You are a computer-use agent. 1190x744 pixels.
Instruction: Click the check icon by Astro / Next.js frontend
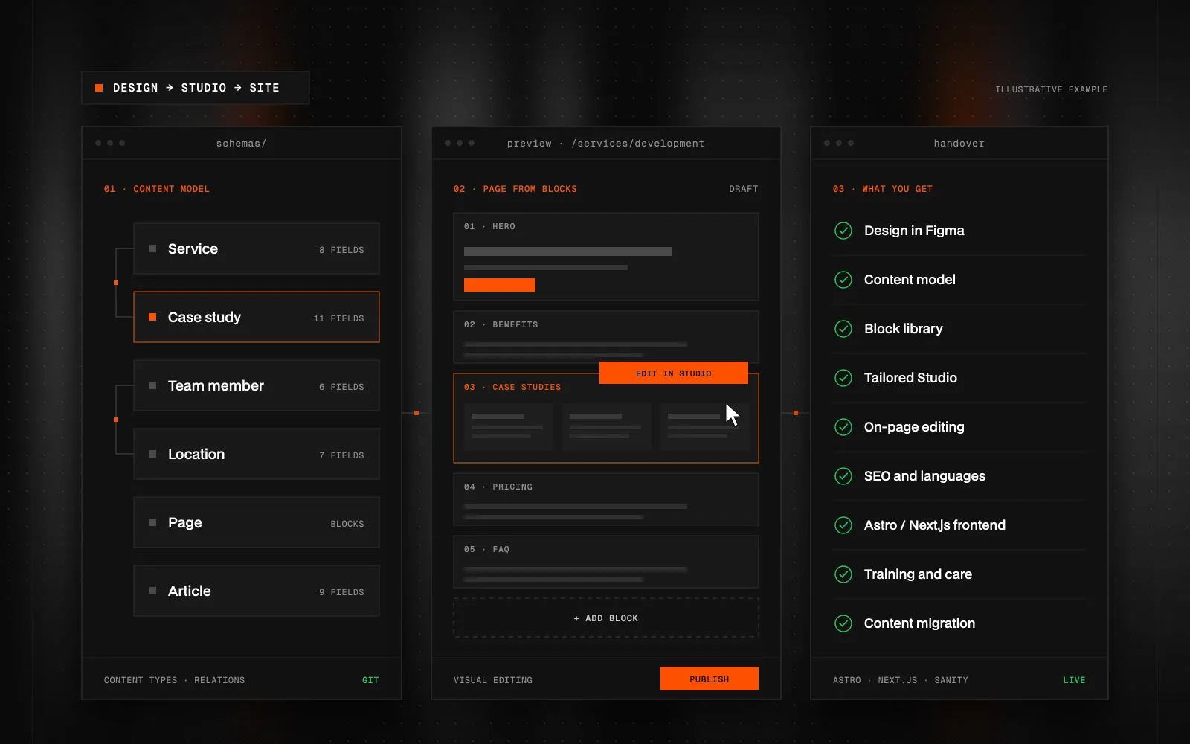coord(843,525)
